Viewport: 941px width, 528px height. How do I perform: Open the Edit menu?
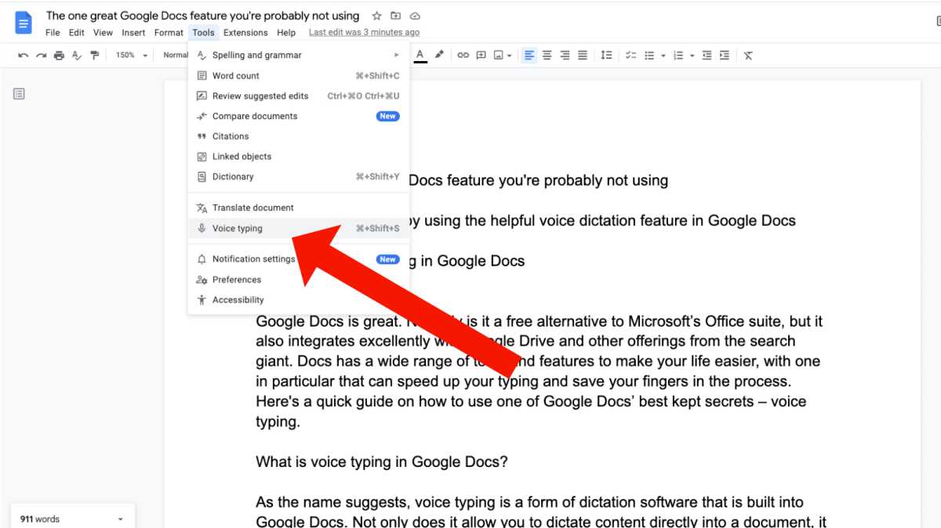pyautogui.click(x=77, y=33)
